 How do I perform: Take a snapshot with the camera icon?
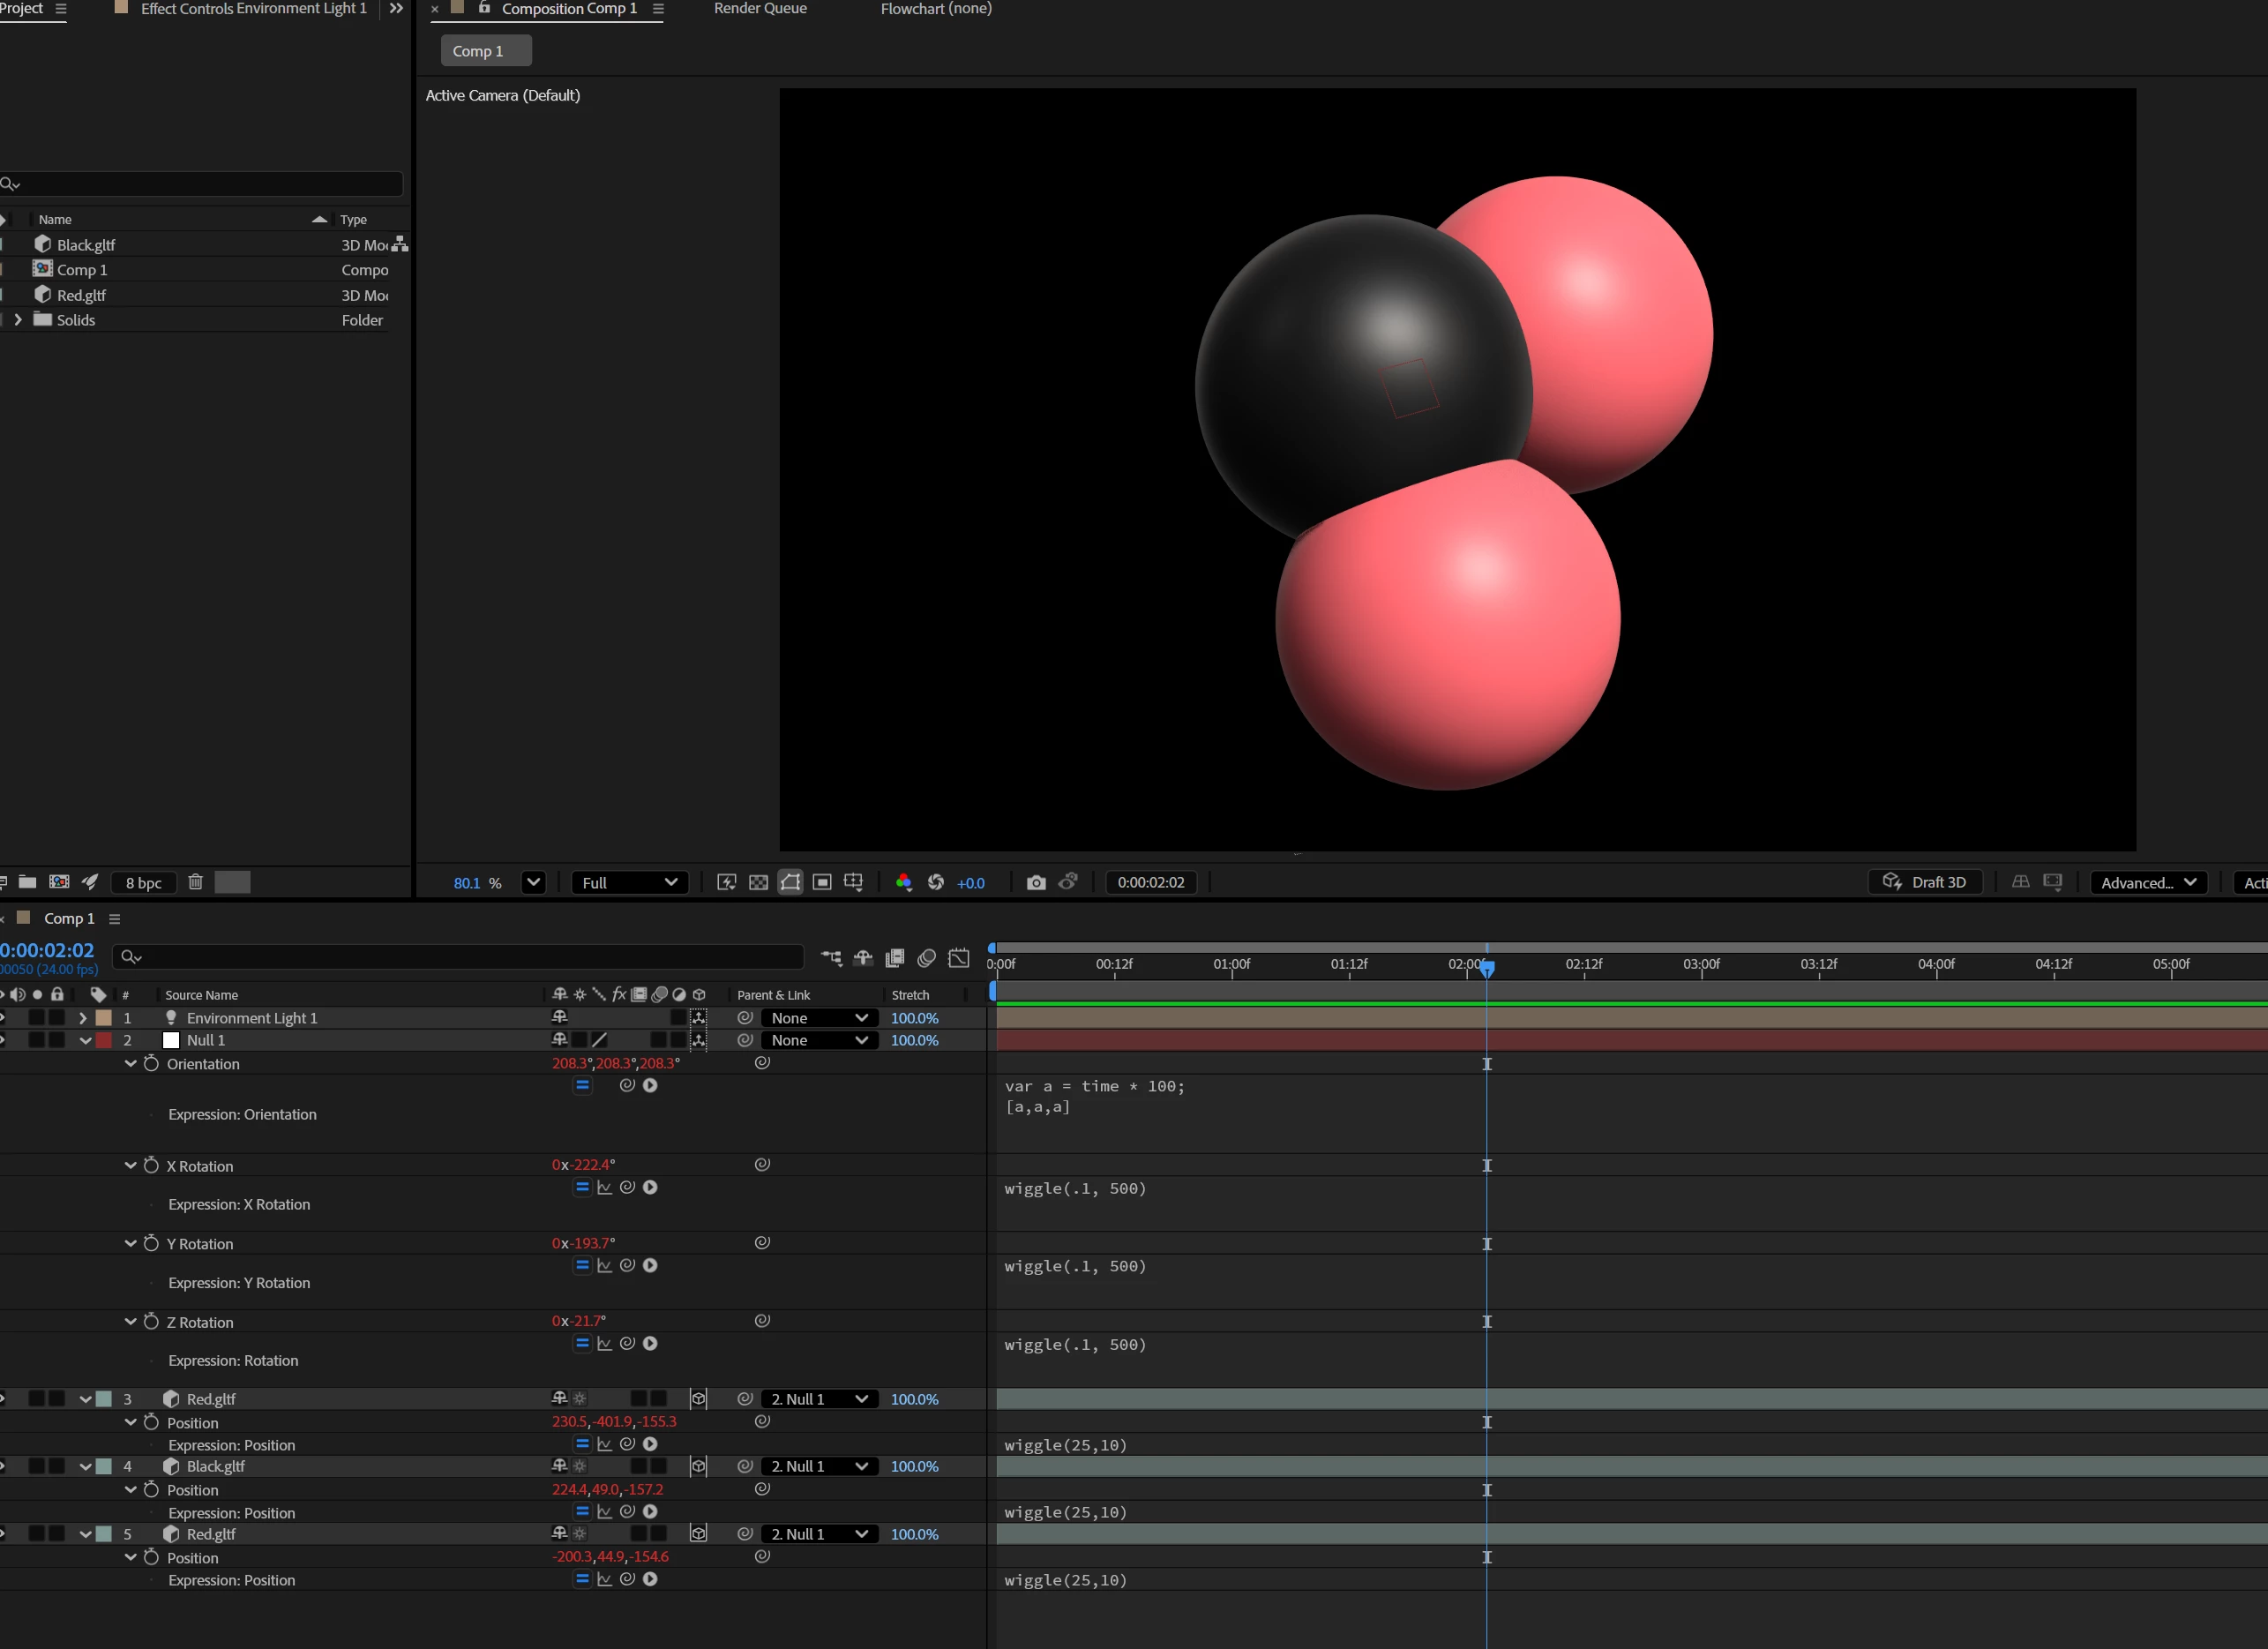pyautogui.click(x=1036, y=882)
